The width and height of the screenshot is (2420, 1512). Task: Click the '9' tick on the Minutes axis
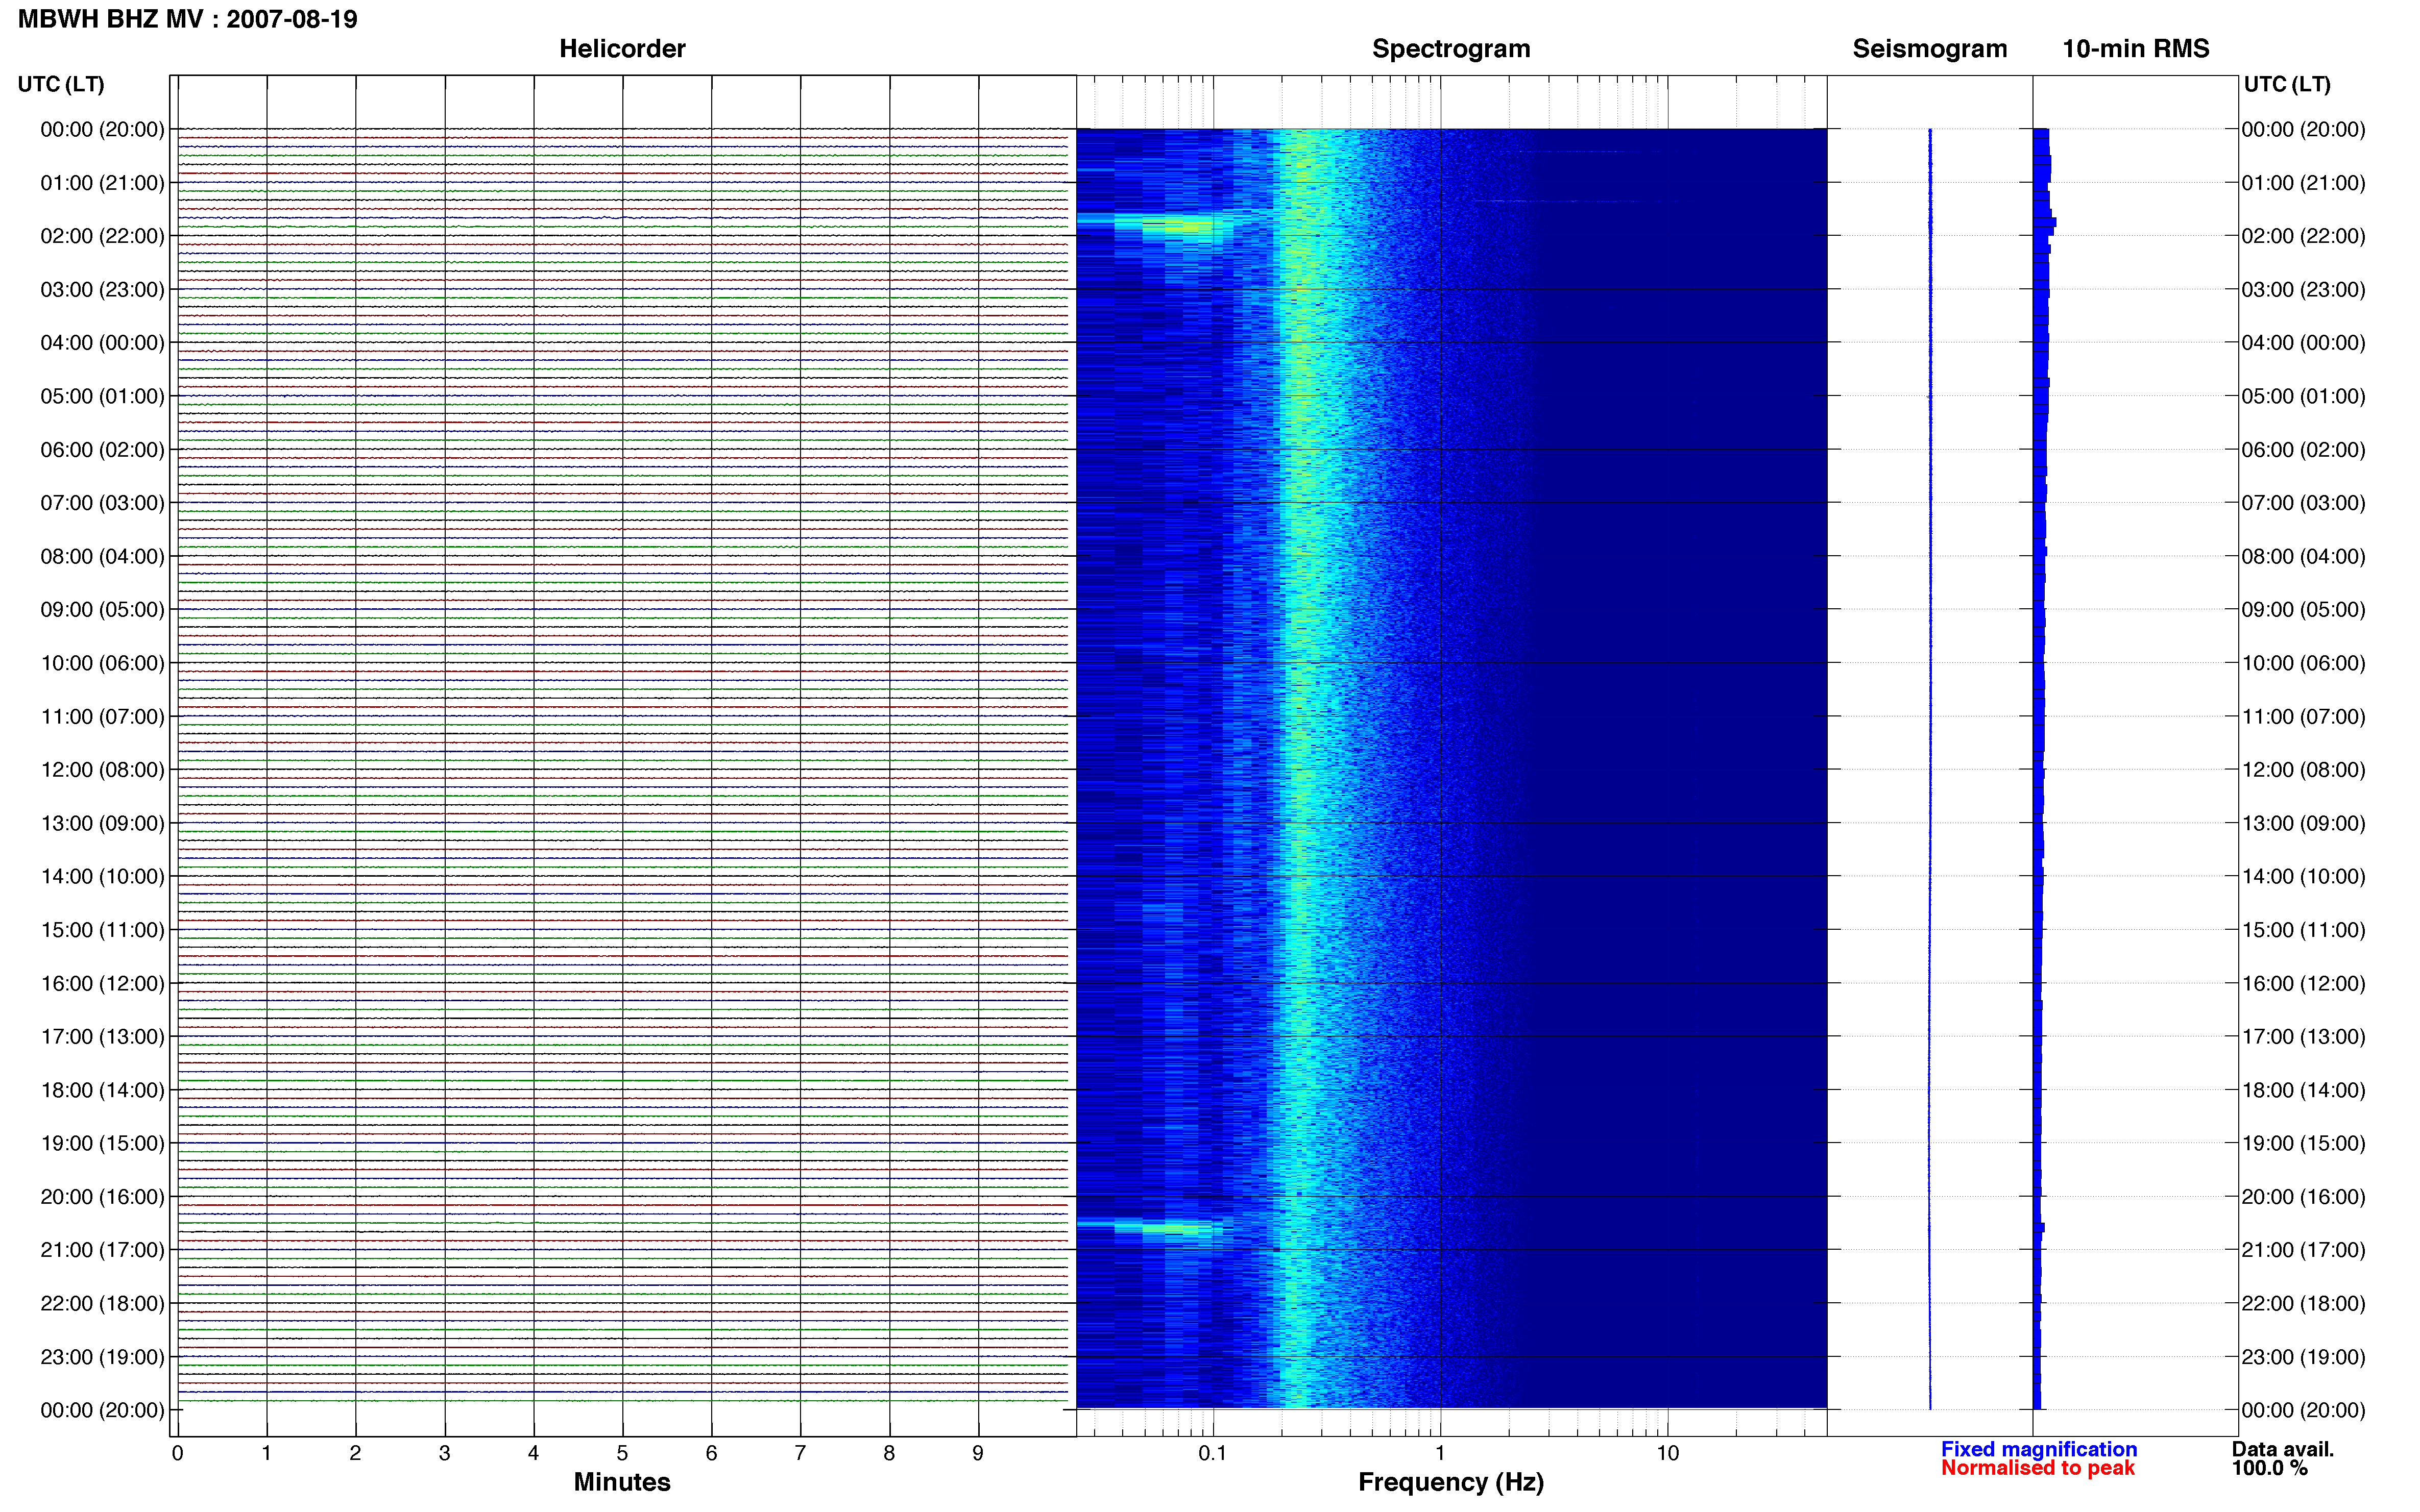(978, 1453)
